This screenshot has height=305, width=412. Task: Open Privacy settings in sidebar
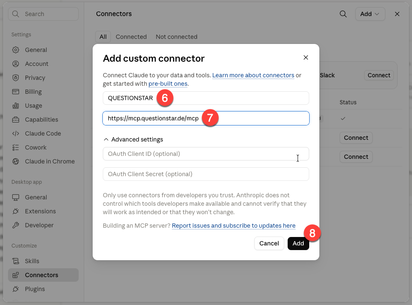43,78
